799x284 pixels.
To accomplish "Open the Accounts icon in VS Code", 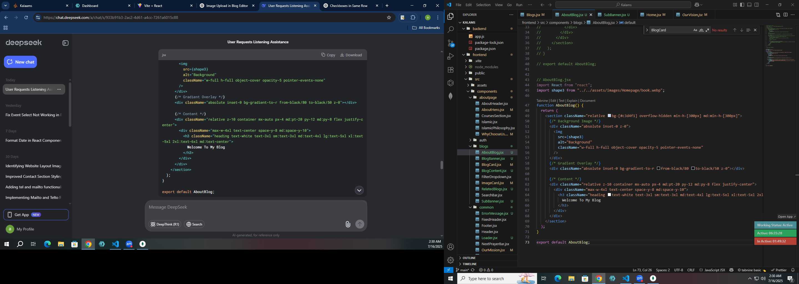I will (x=450, y=247).
